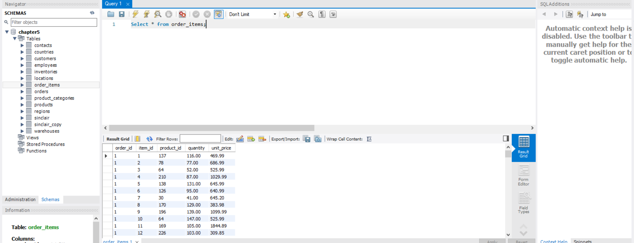Go forward in the SQL Additions help
Viewport: 634px width, 243px height.
[556, 14]
